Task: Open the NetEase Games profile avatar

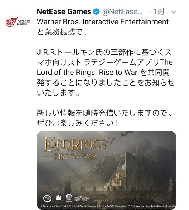Action: (x=18, y=22)
